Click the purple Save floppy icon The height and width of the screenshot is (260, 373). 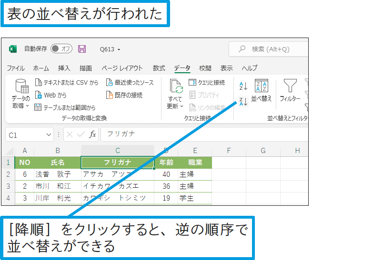82,49
